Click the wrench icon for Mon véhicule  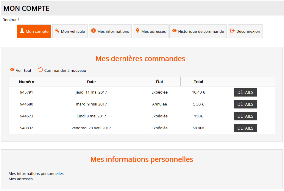57,31
